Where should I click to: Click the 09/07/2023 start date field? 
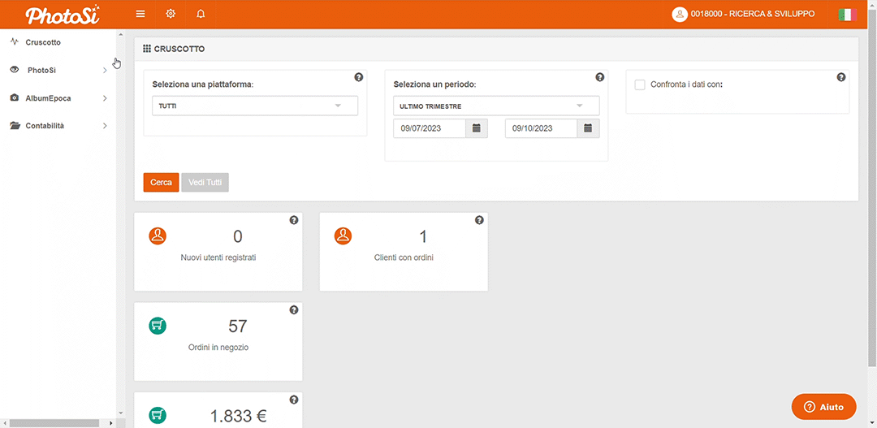tap(430, 128)
